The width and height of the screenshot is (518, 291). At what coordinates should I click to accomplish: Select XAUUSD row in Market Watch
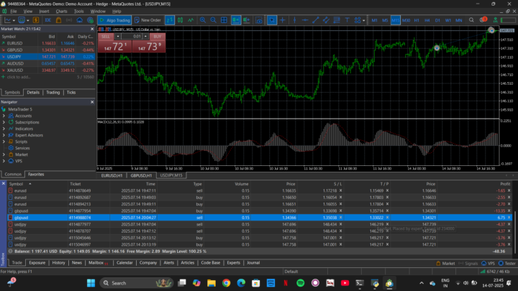point(47,70)
